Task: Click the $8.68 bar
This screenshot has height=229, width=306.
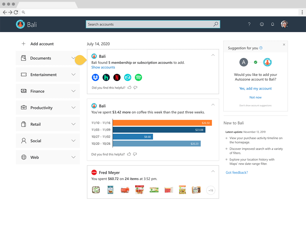Action: click(x=133, y=137)
